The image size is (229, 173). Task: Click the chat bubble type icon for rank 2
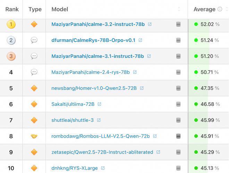[x=34, y=40]
